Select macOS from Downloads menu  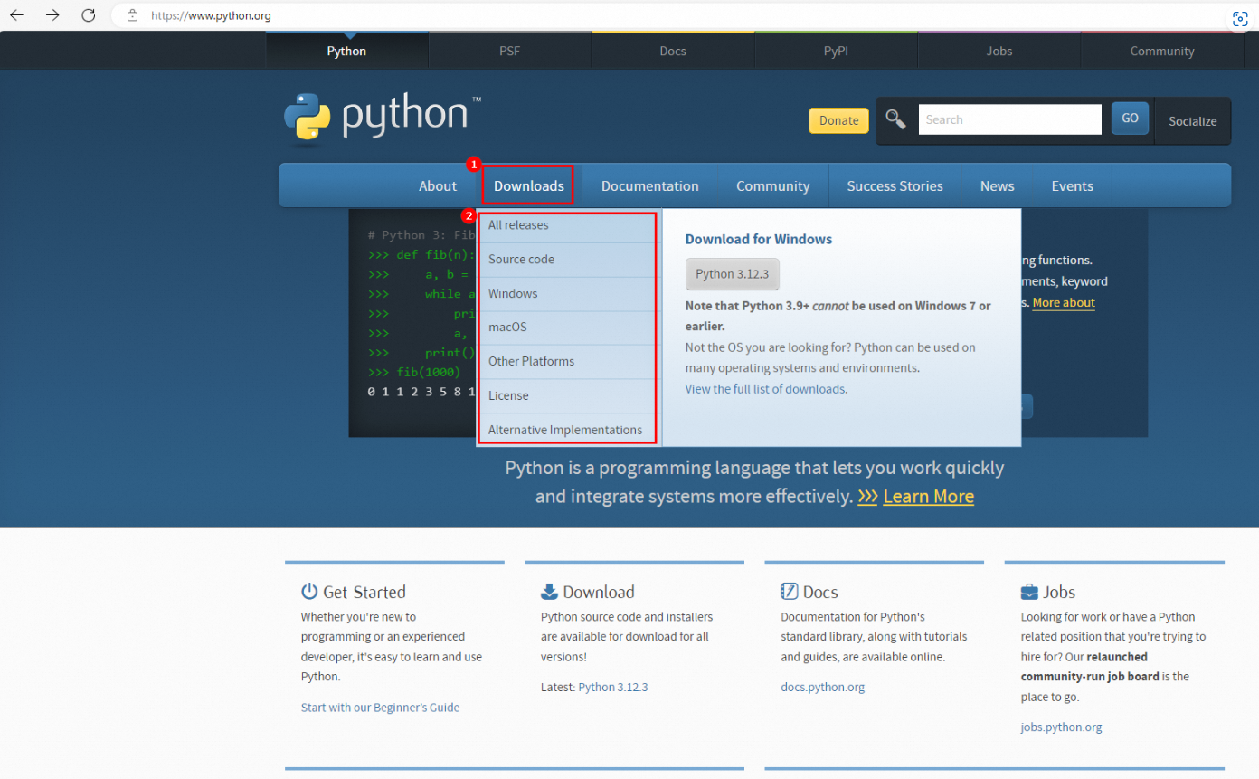click(x=569, y=328)
